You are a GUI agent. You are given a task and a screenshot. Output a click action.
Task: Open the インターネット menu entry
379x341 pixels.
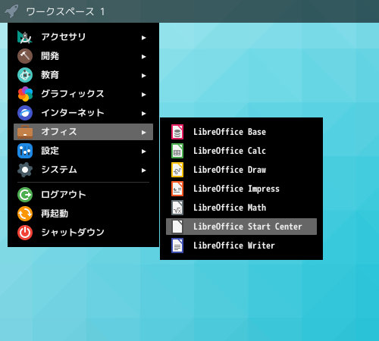point(83,113)
